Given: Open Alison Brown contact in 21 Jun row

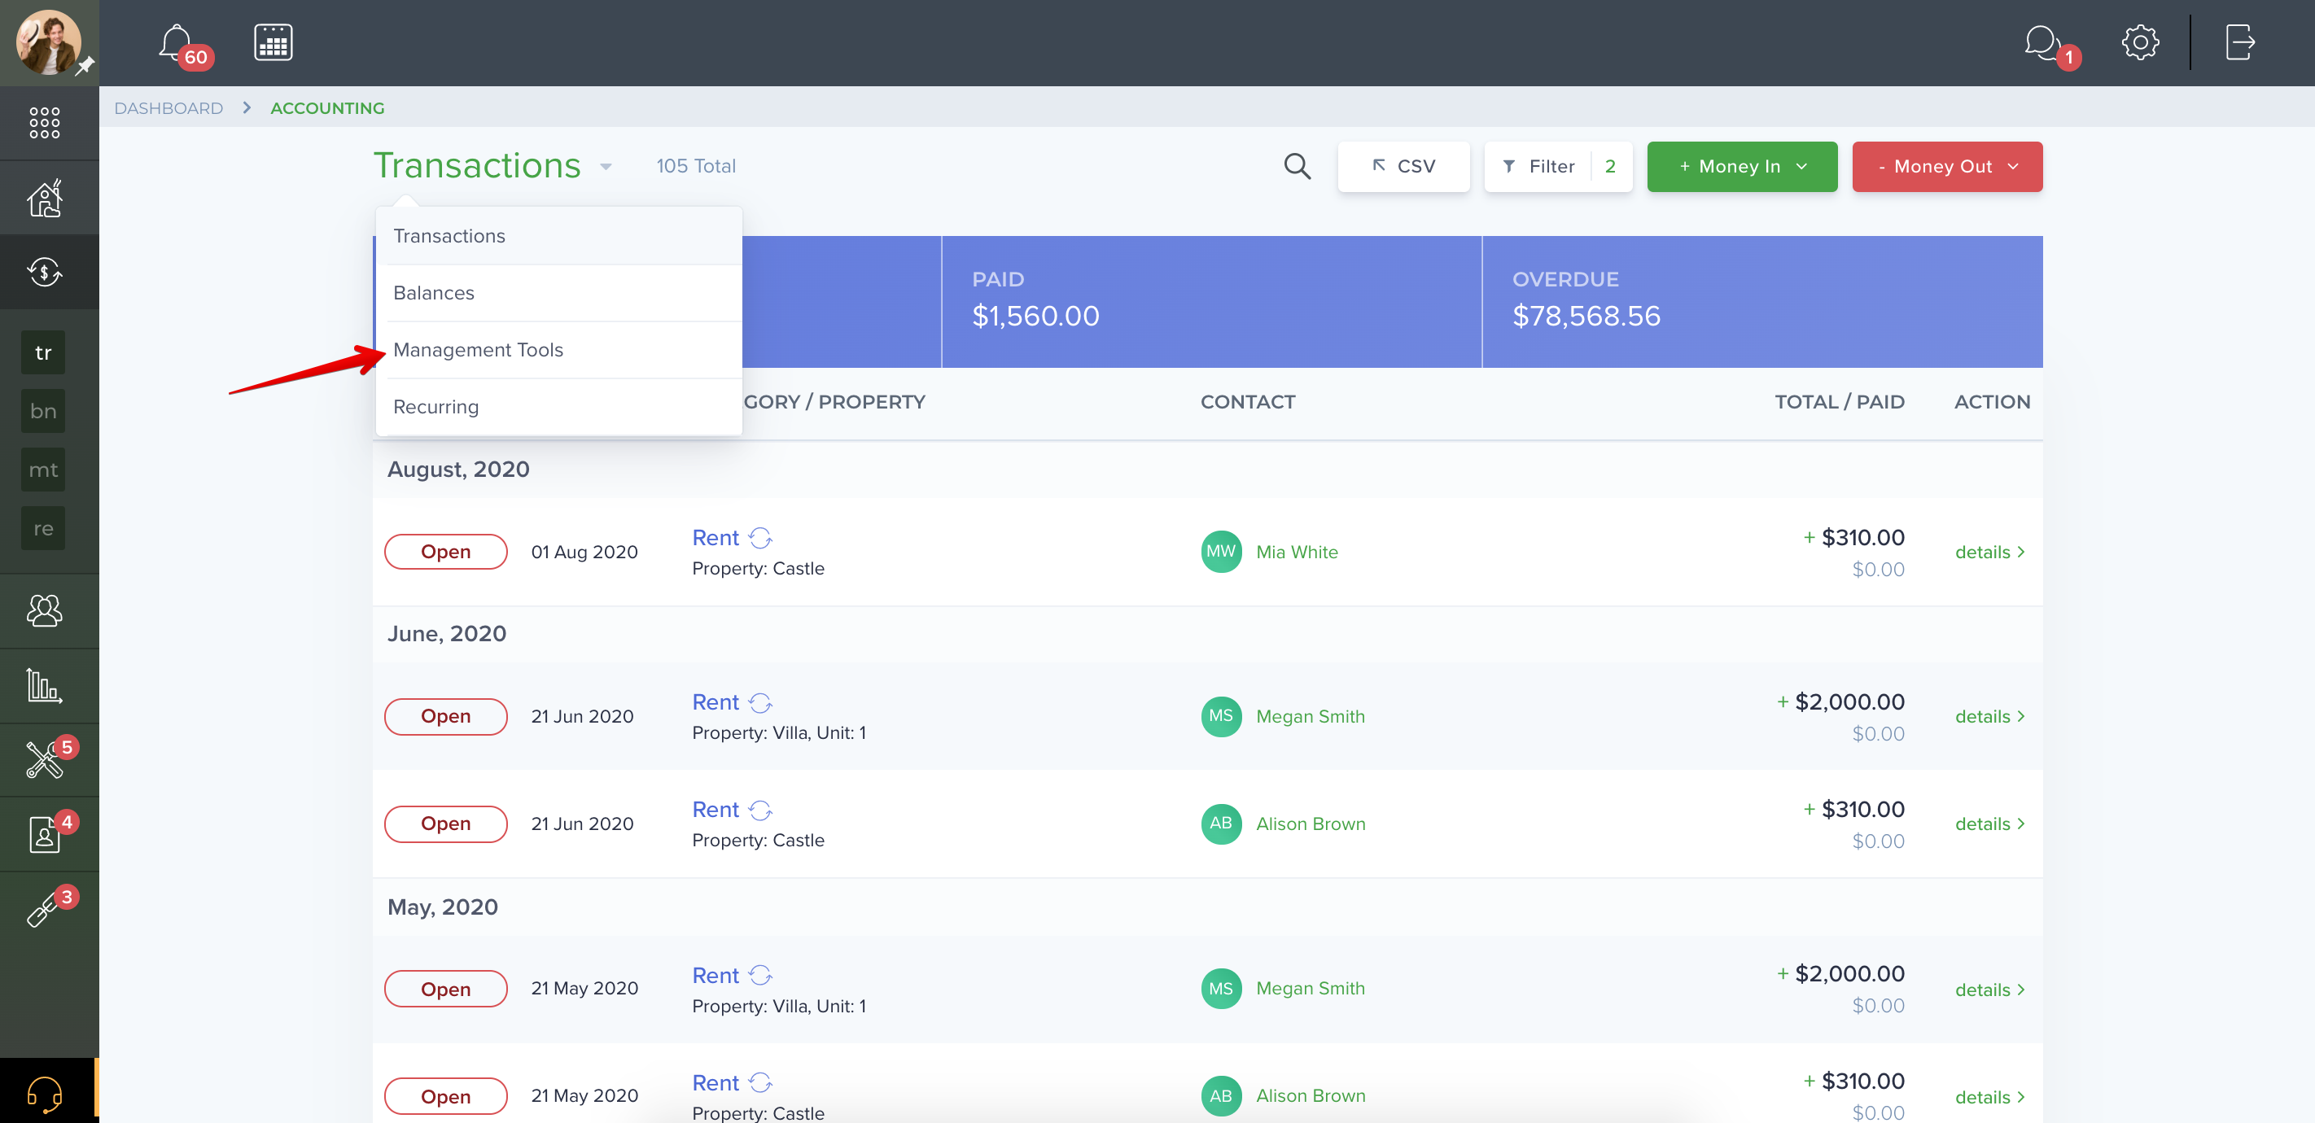Looking at the screenshot, I should [1311, 824].
